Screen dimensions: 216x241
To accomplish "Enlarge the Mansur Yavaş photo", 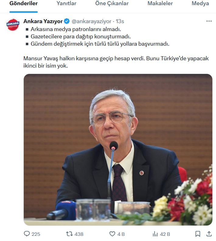I will pos(118,150).
